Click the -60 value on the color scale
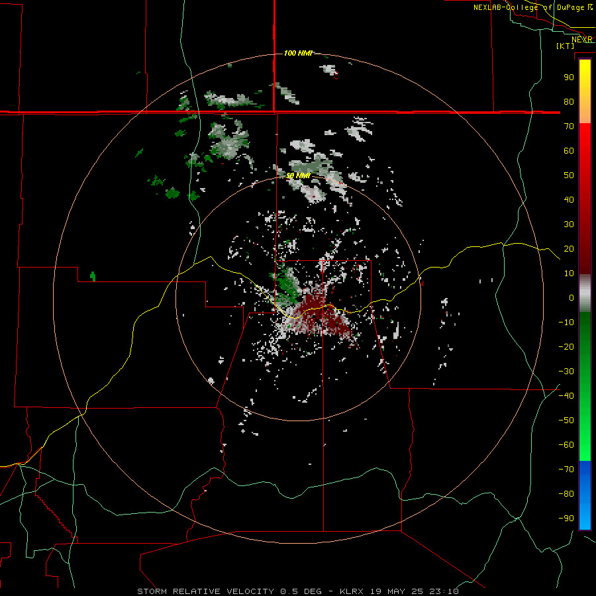 566,445
